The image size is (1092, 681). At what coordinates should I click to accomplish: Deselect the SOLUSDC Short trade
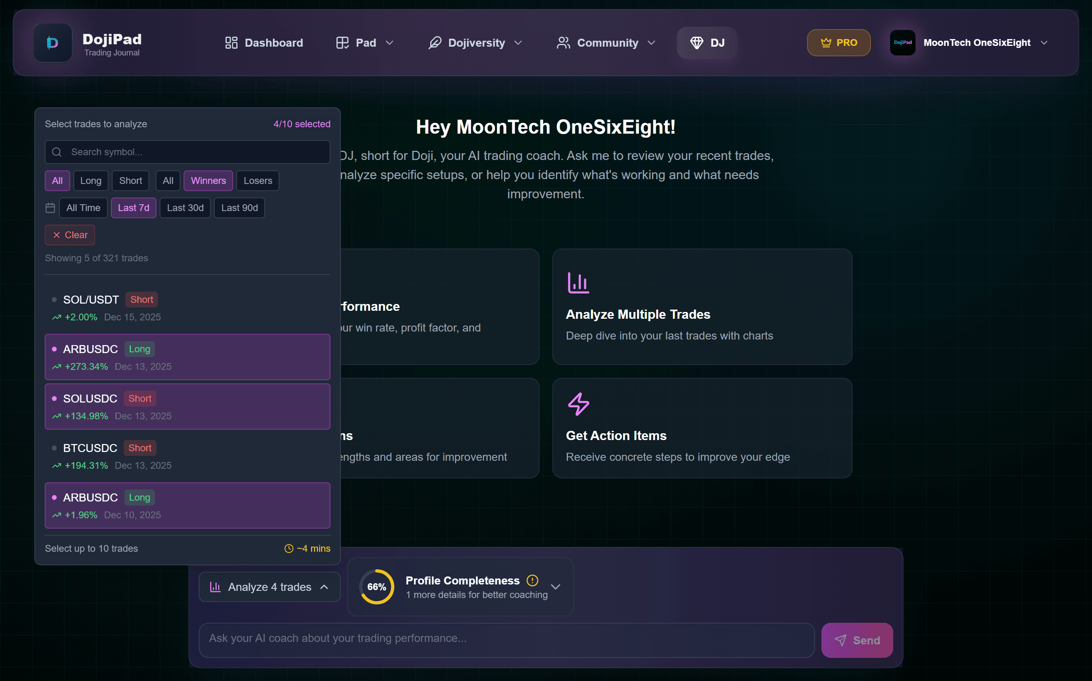(x=188, y=406)
